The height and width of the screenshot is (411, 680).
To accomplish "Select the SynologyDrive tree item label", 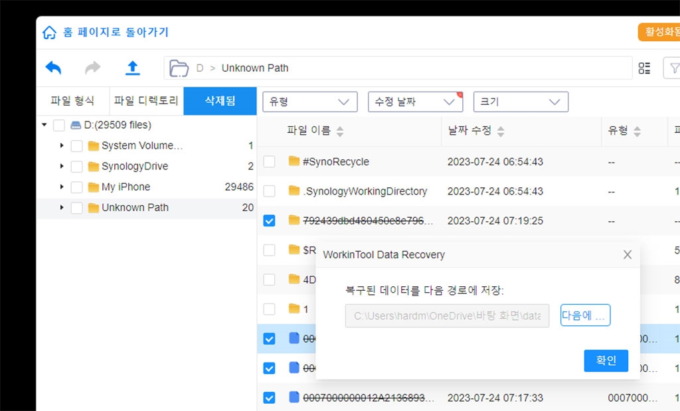I will click(134, 166).
